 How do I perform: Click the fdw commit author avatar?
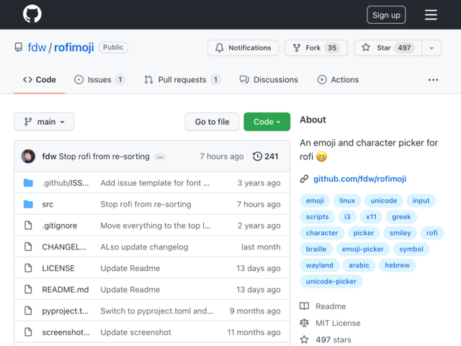[x=28, y=156]
